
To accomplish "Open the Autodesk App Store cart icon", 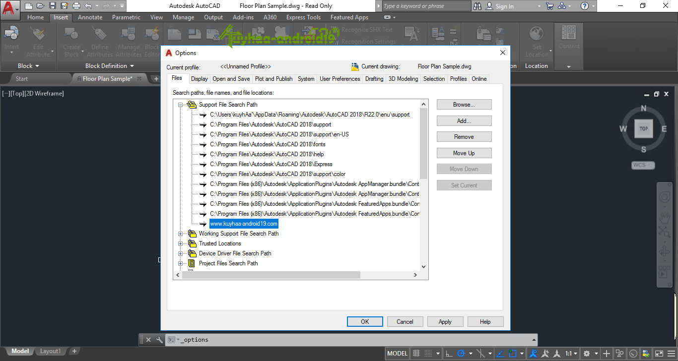I will (549, 6).
